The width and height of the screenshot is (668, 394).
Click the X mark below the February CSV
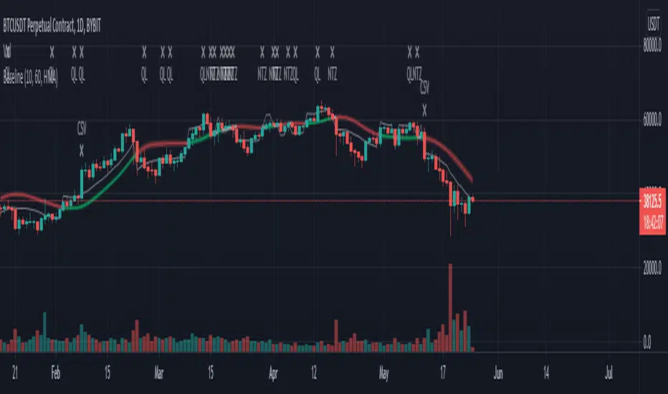[x=82, y=150]
